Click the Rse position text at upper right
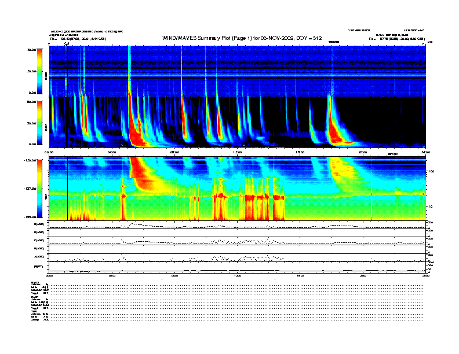Image resolution: width=459 pixels, height=354 pixels. (x=396, y=39)
